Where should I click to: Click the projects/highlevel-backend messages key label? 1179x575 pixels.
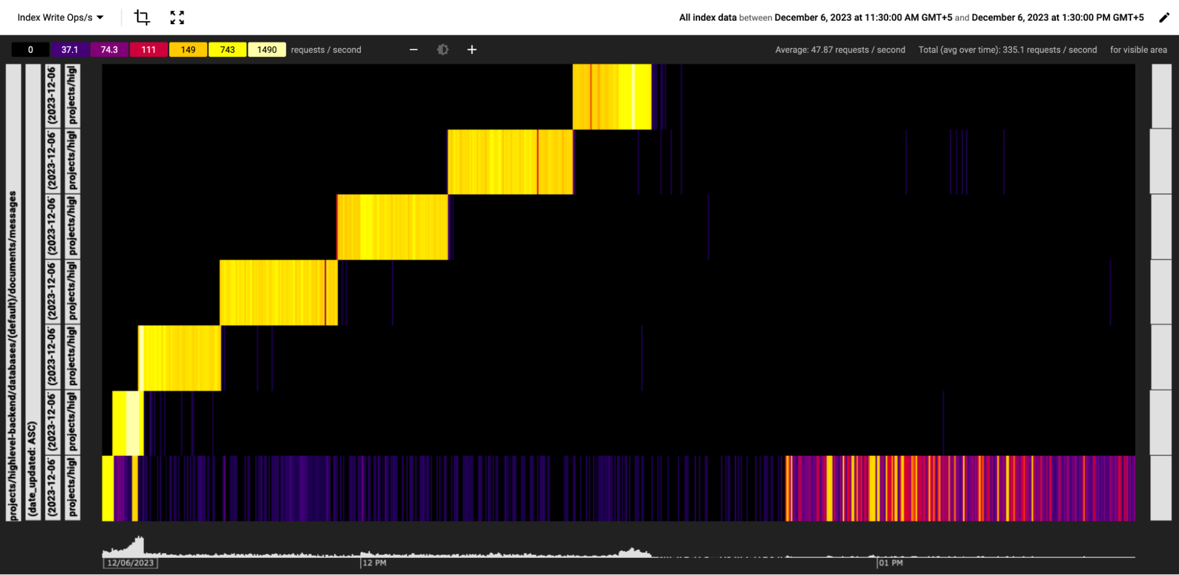13,292
